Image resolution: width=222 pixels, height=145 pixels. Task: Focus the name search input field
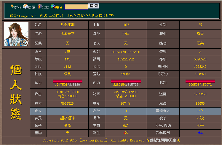(76, 7)
